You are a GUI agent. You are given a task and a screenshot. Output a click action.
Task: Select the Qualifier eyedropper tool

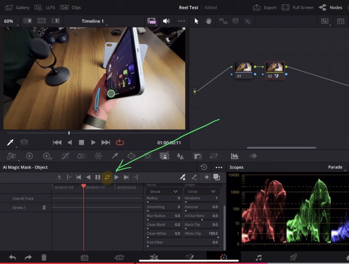point(115,156)
